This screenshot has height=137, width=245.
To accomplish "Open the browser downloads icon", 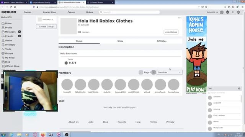I will point(225,7).
